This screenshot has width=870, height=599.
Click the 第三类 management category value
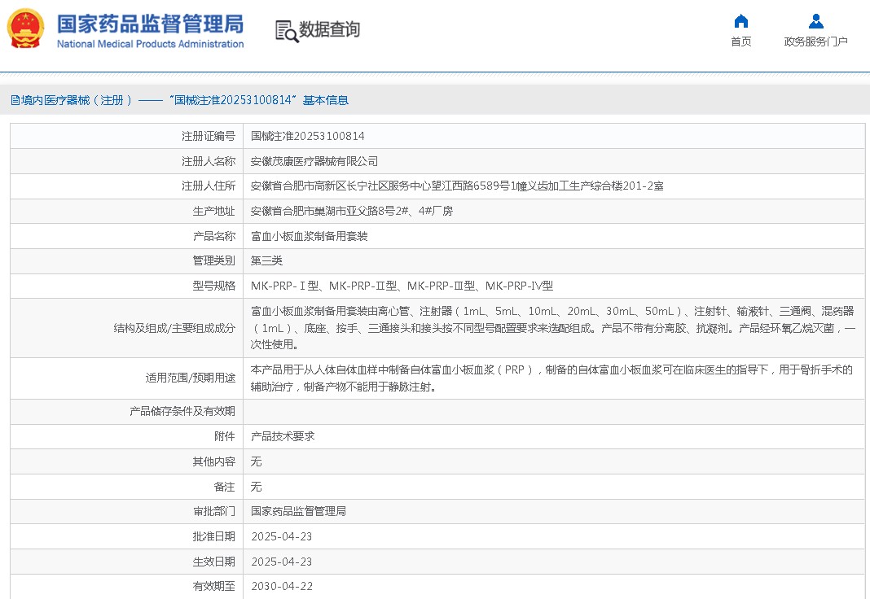click(266, 261)
